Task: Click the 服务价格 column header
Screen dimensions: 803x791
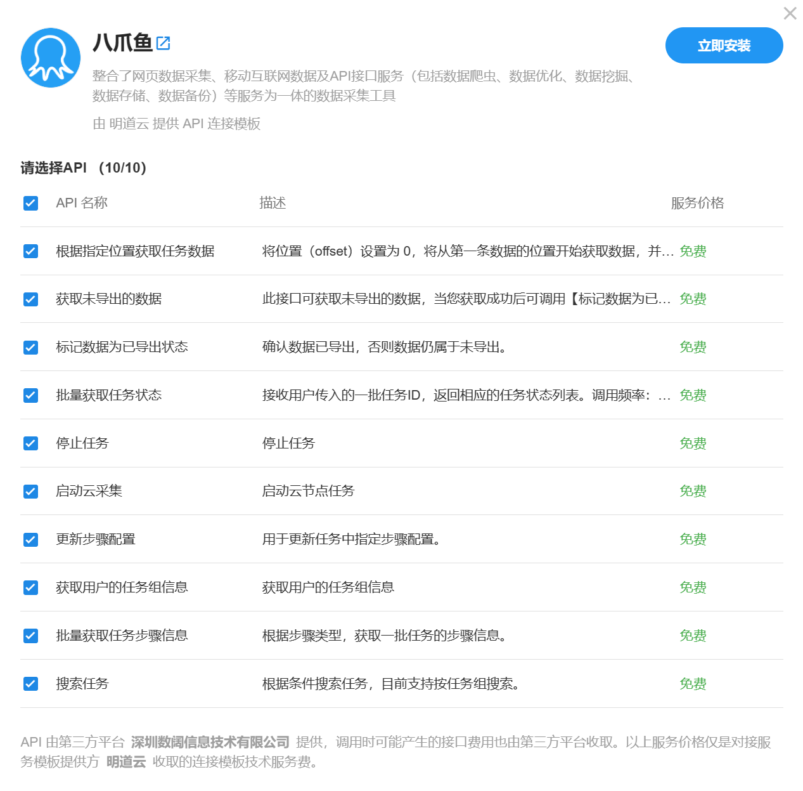Action: pyautogui.click(x=697, y=203)
